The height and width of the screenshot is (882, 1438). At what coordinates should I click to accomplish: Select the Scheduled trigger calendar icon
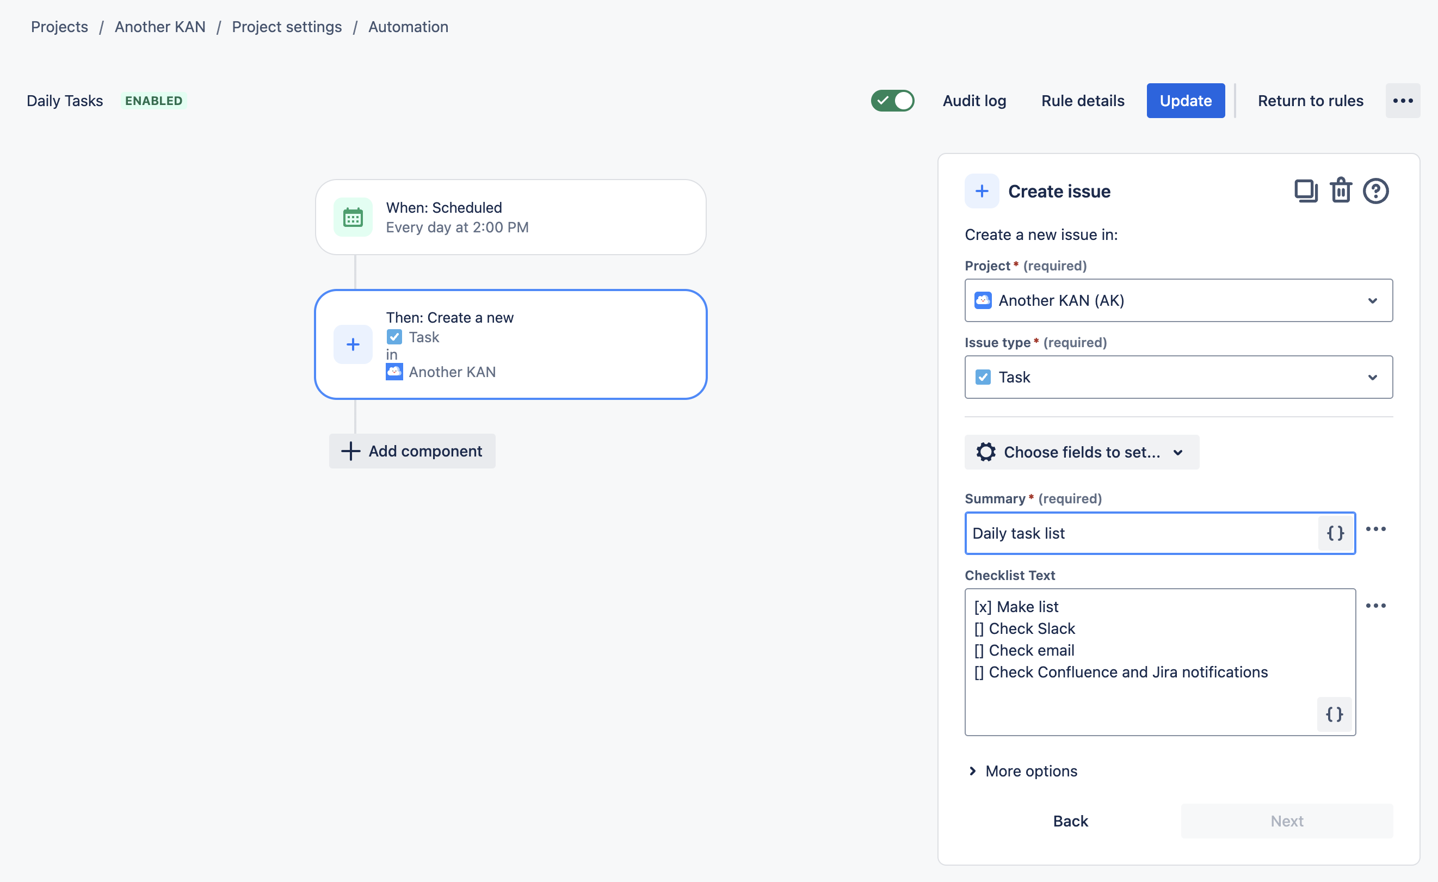point(353,217)
